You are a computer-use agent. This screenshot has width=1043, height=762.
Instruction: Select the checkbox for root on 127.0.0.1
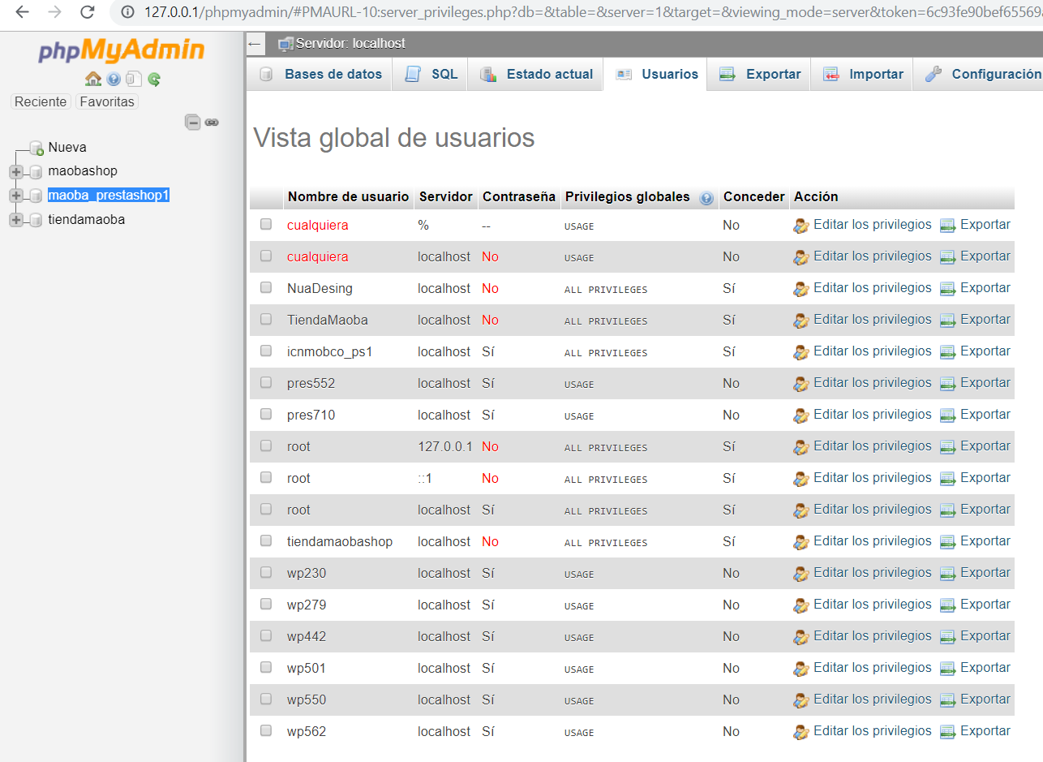[x=266, y=446]
